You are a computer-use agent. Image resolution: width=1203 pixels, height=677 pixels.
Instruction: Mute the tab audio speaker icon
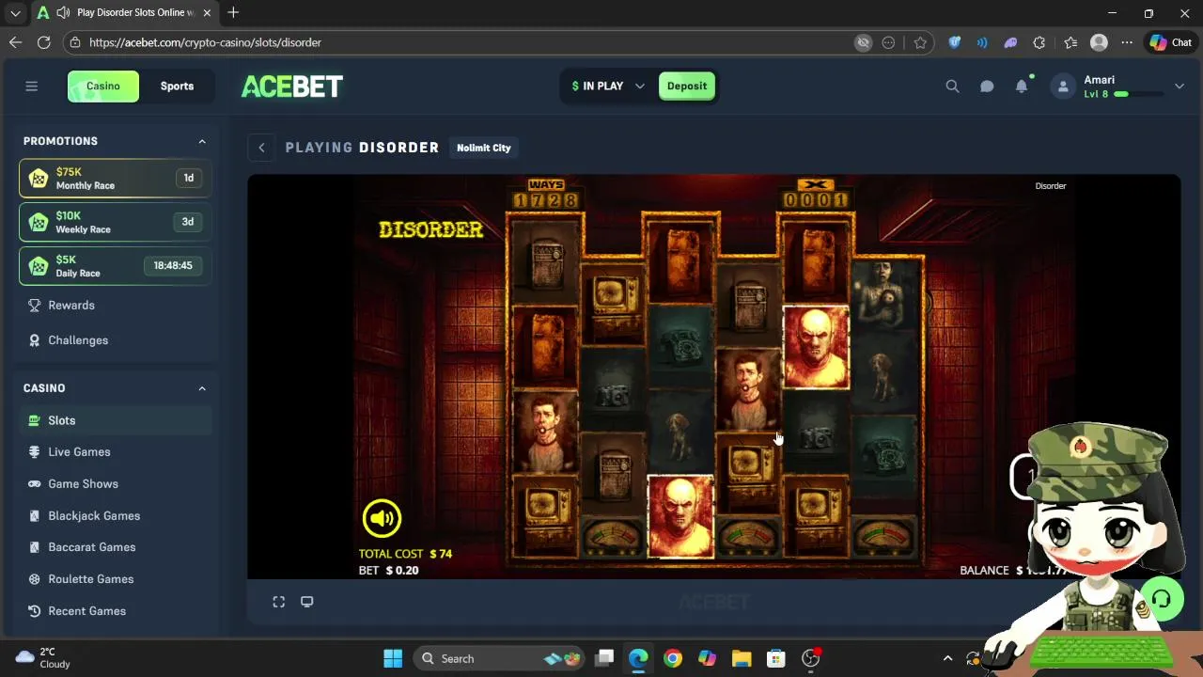tap(62, 13)
